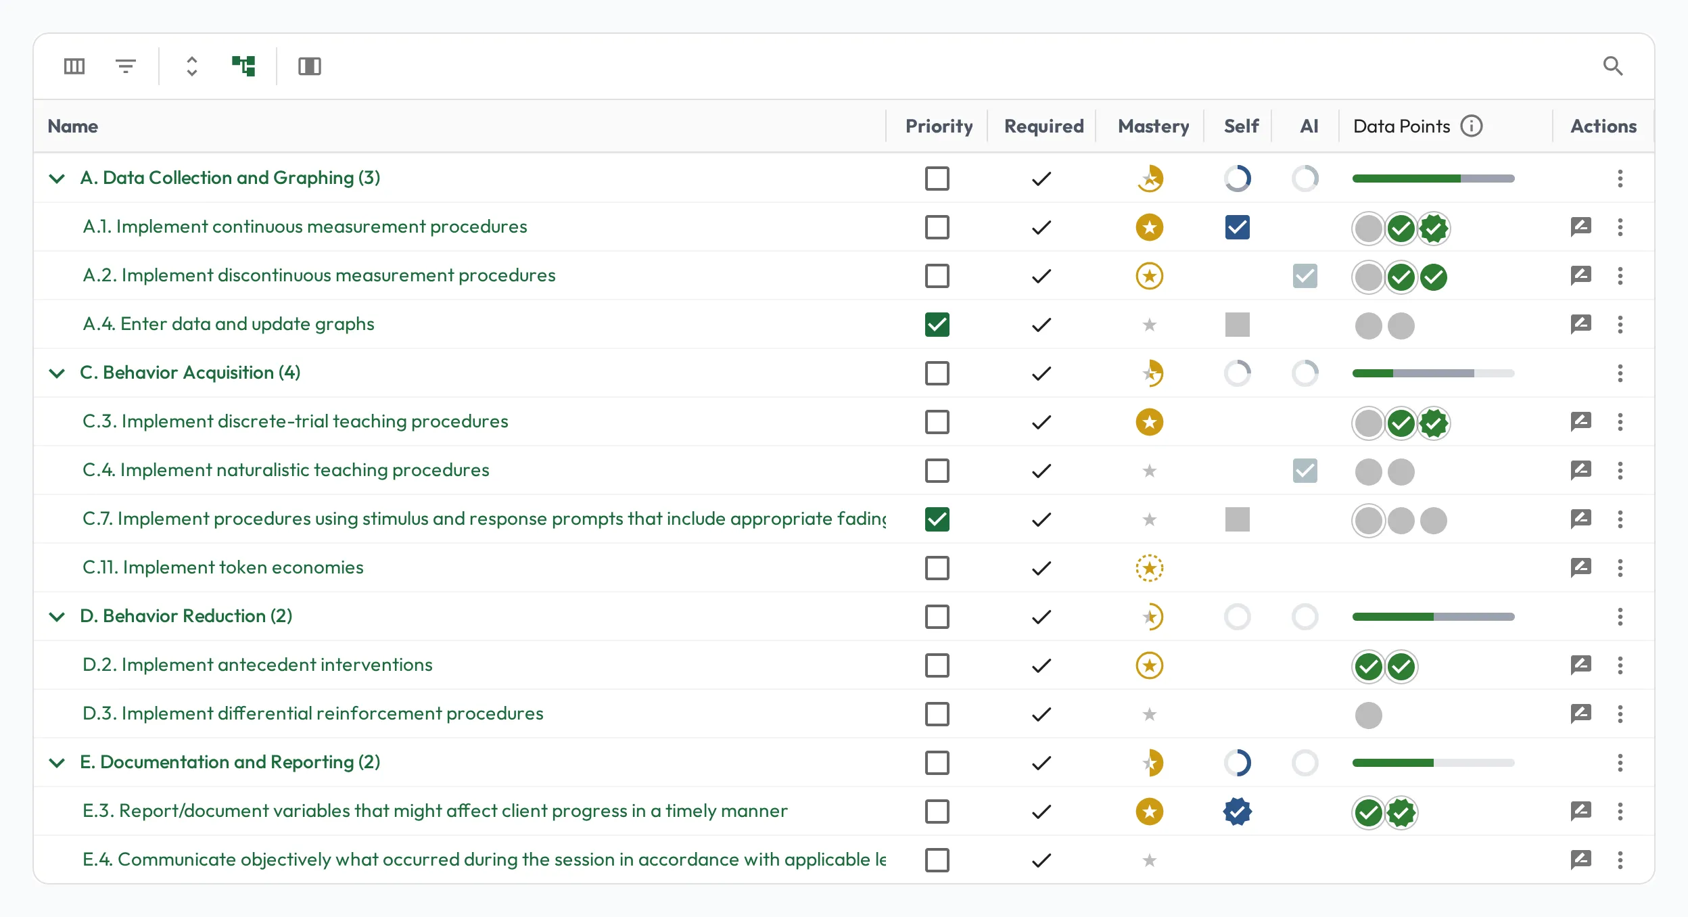1688x917 pixels.
Task: Toggle the tree hierarchy view icon
Action: coord(243,66)
